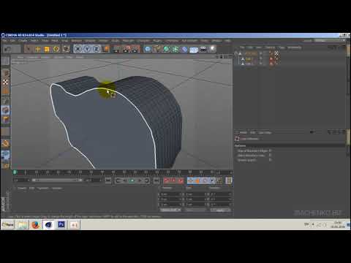The image size is (351, 263).
Task: Open Object Manager Tags menu
Action: tap(282, 47)
